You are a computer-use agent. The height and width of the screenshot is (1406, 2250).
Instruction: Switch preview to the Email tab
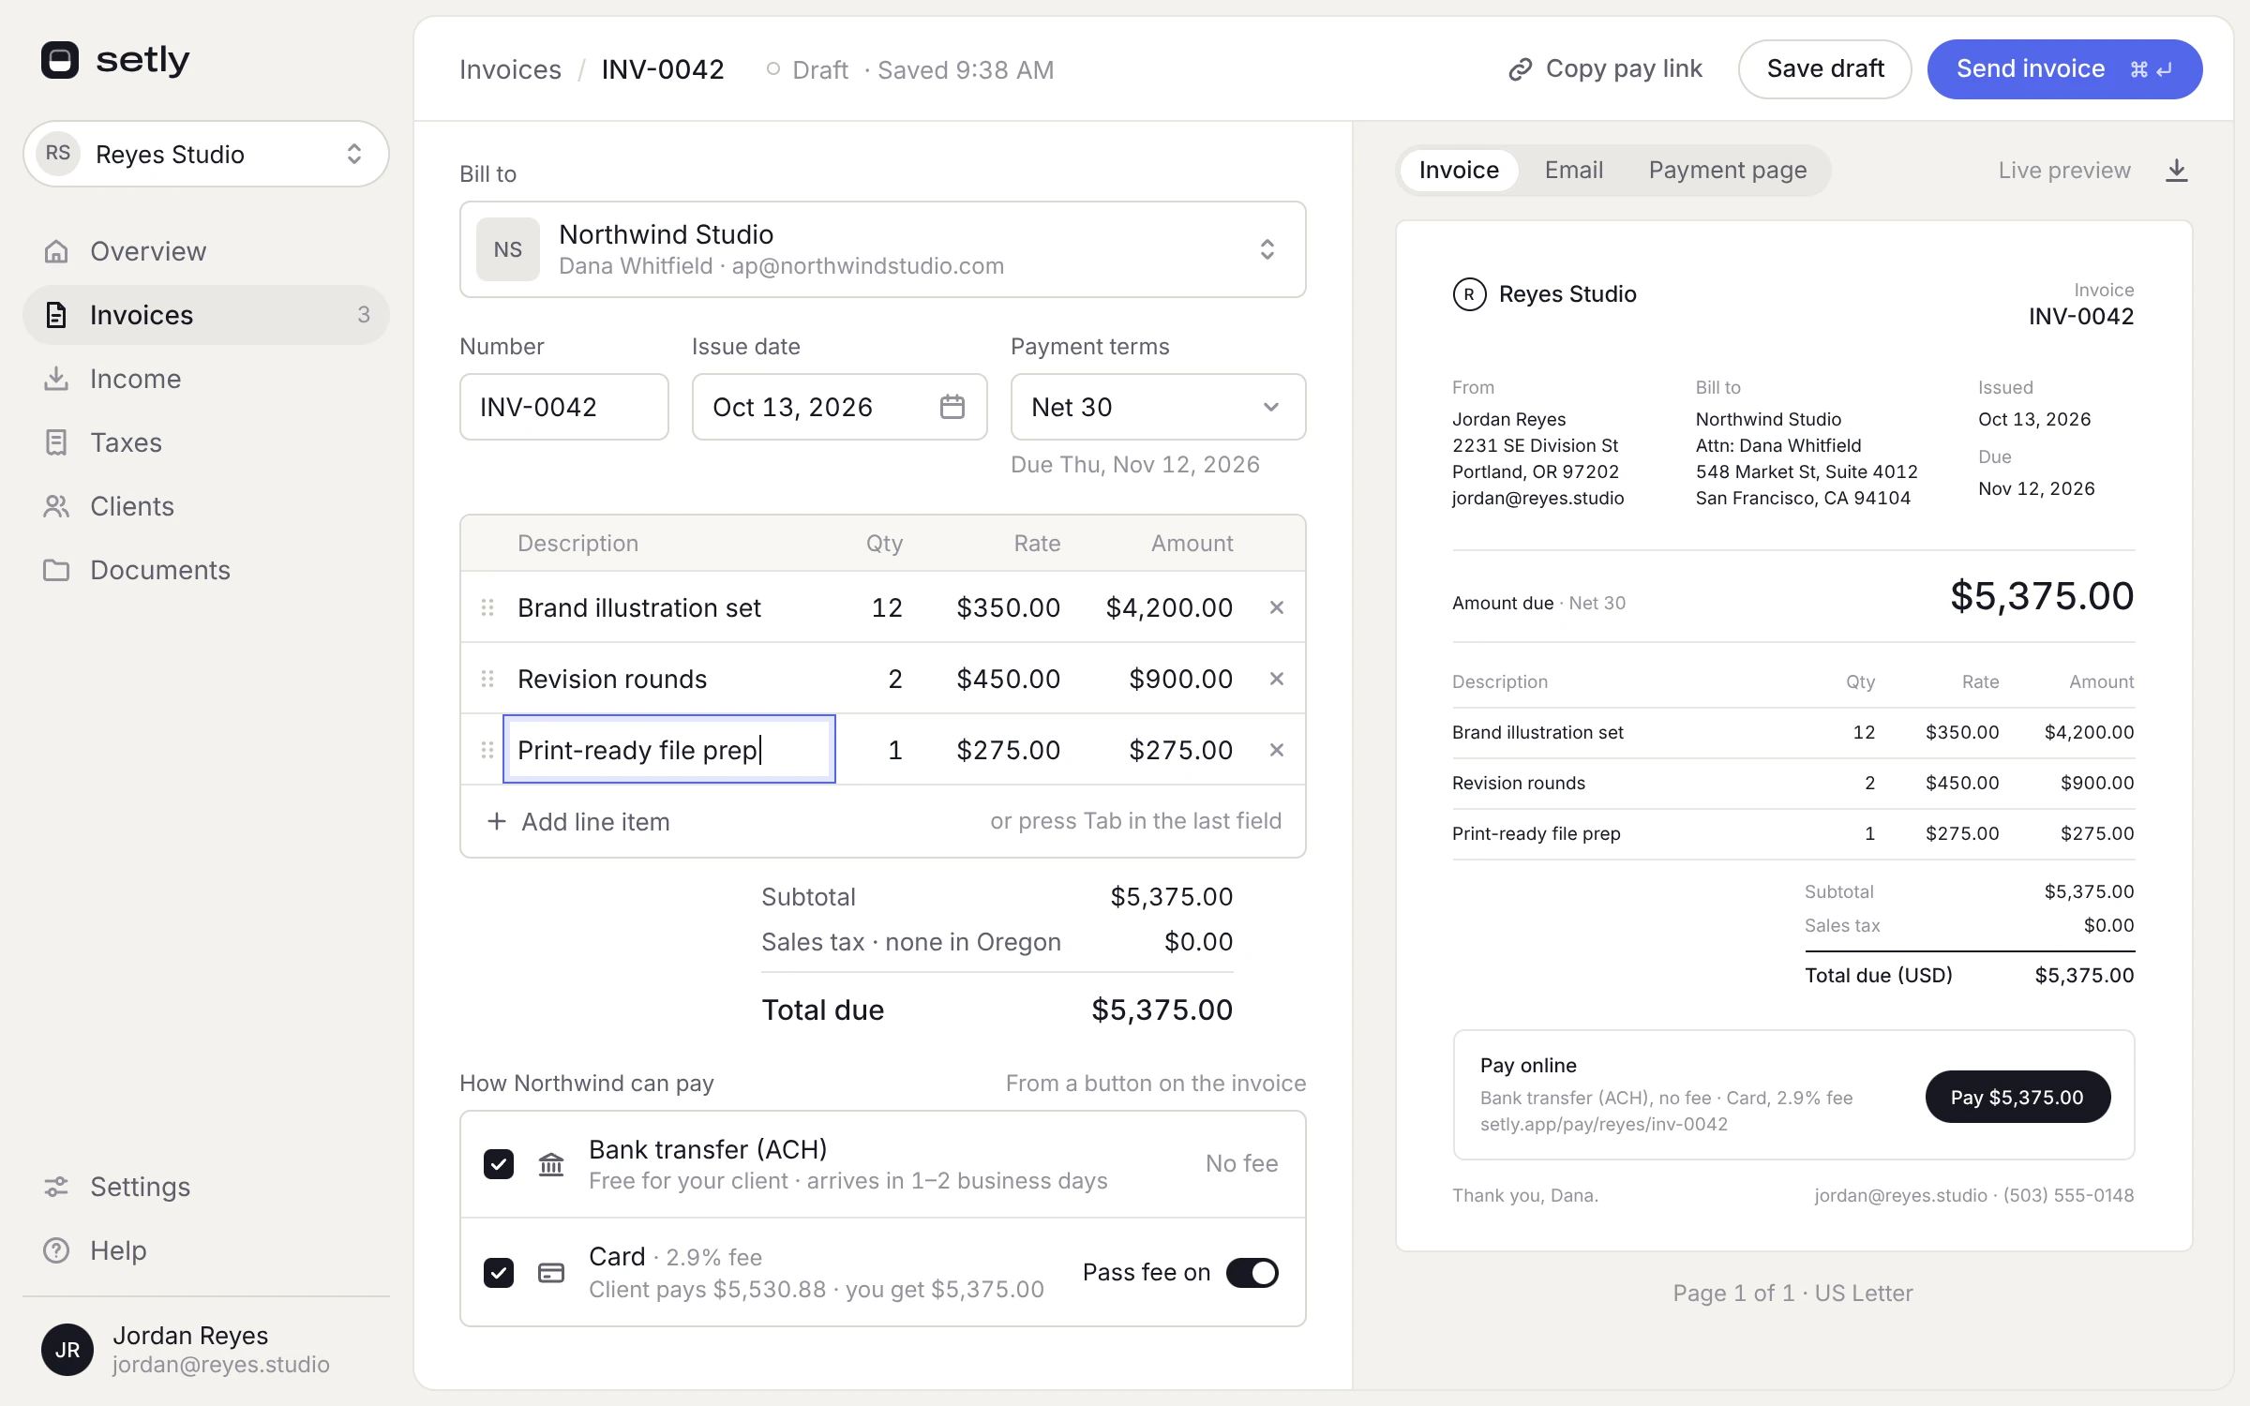pos(1574,171)
